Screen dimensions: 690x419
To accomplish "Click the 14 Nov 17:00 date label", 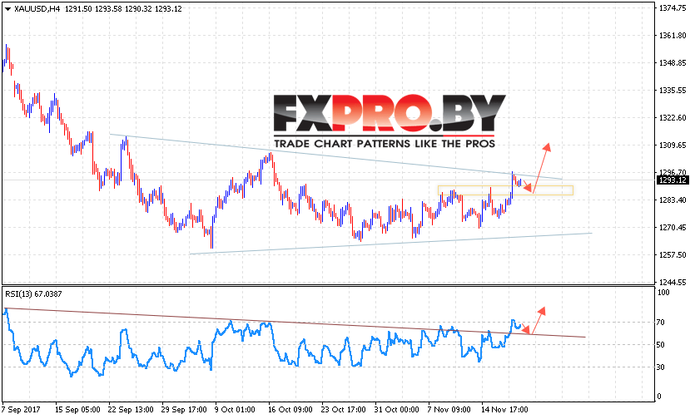I will tap(504, 409).
